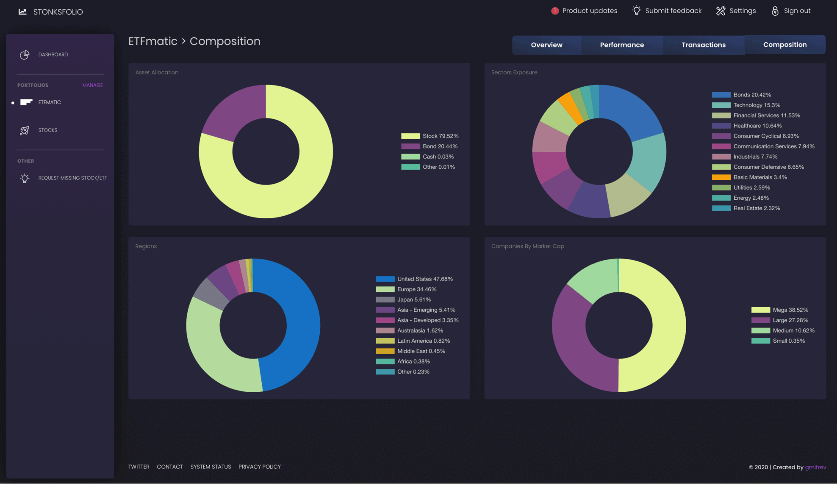Click the Sign out lock icon
837x484 pixels.
775,11
